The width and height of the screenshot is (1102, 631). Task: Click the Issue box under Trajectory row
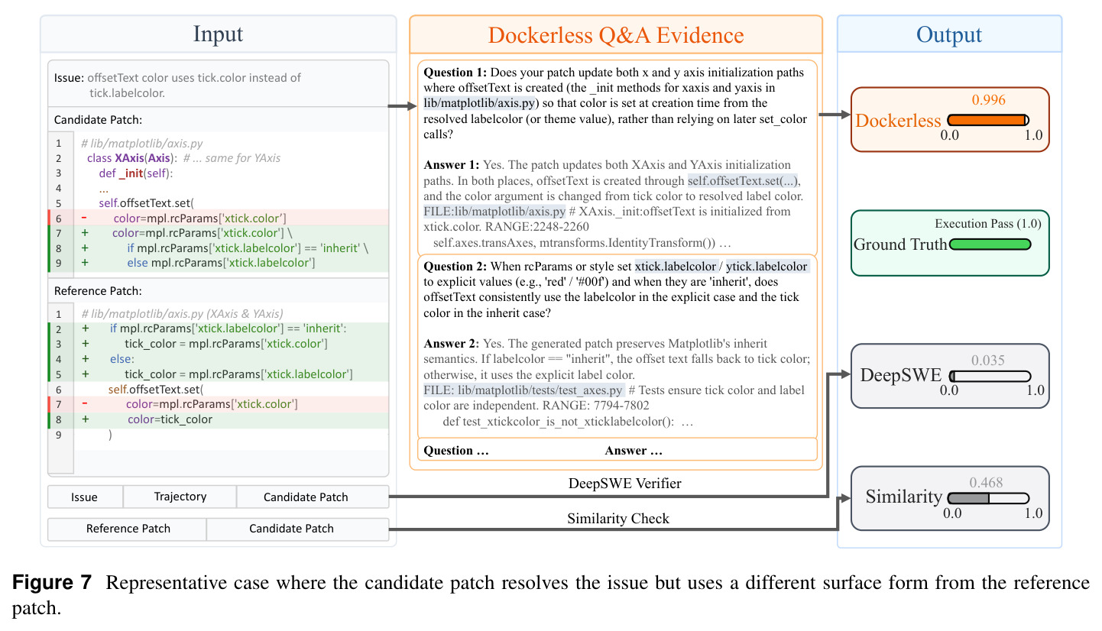(x=85, y=497)
